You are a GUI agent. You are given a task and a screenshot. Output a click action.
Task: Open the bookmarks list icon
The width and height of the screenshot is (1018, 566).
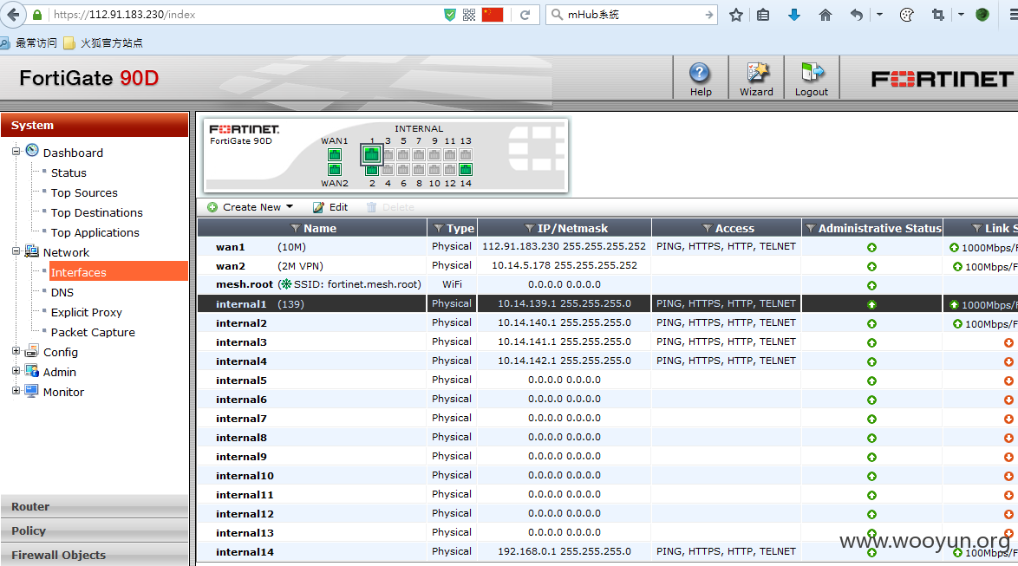763,14
